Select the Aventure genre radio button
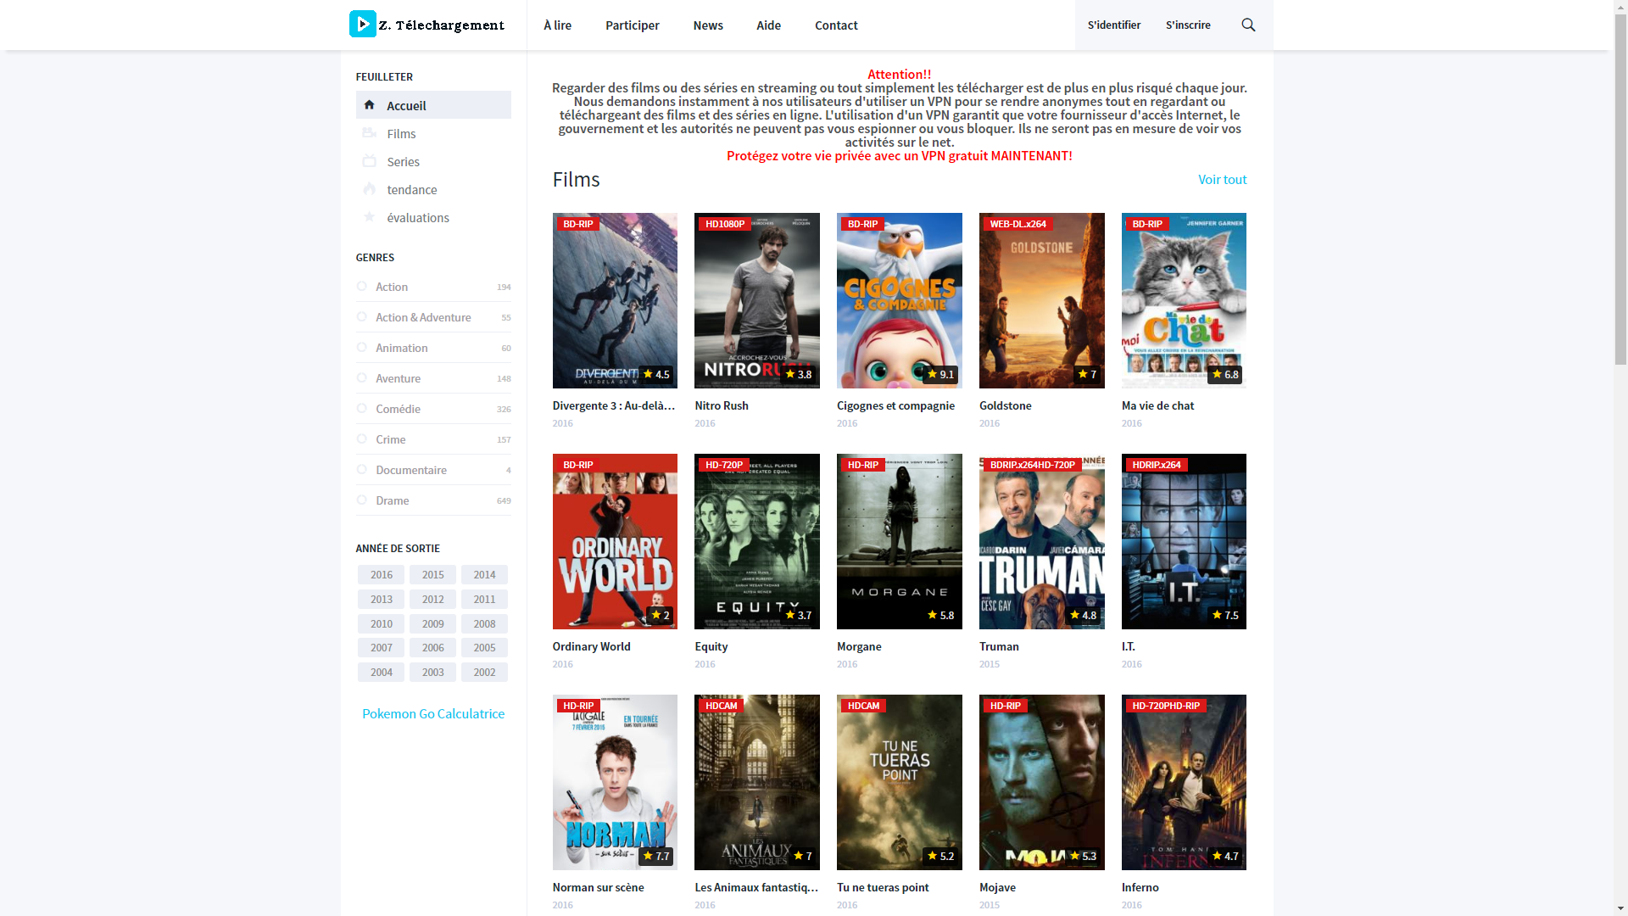 [x=362, y=378]
